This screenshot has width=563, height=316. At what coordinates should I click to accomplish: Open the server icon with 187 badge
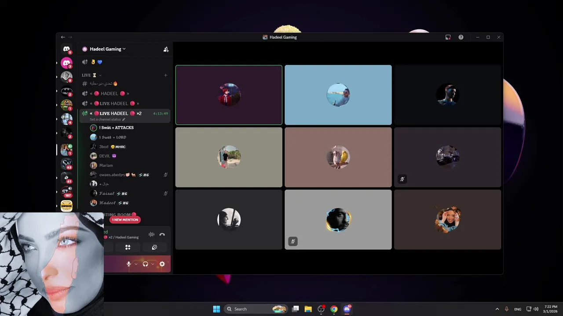(66, 192)
